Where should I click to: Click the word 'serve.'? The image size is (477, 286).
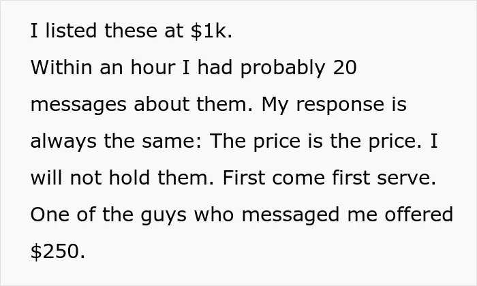[406, 178]
